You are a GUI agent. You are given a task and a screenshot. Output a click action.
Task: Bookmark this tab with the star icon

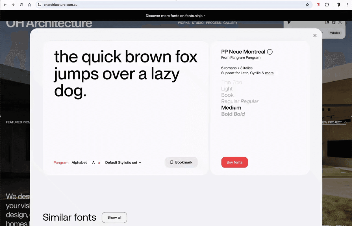tap(307, 5)
